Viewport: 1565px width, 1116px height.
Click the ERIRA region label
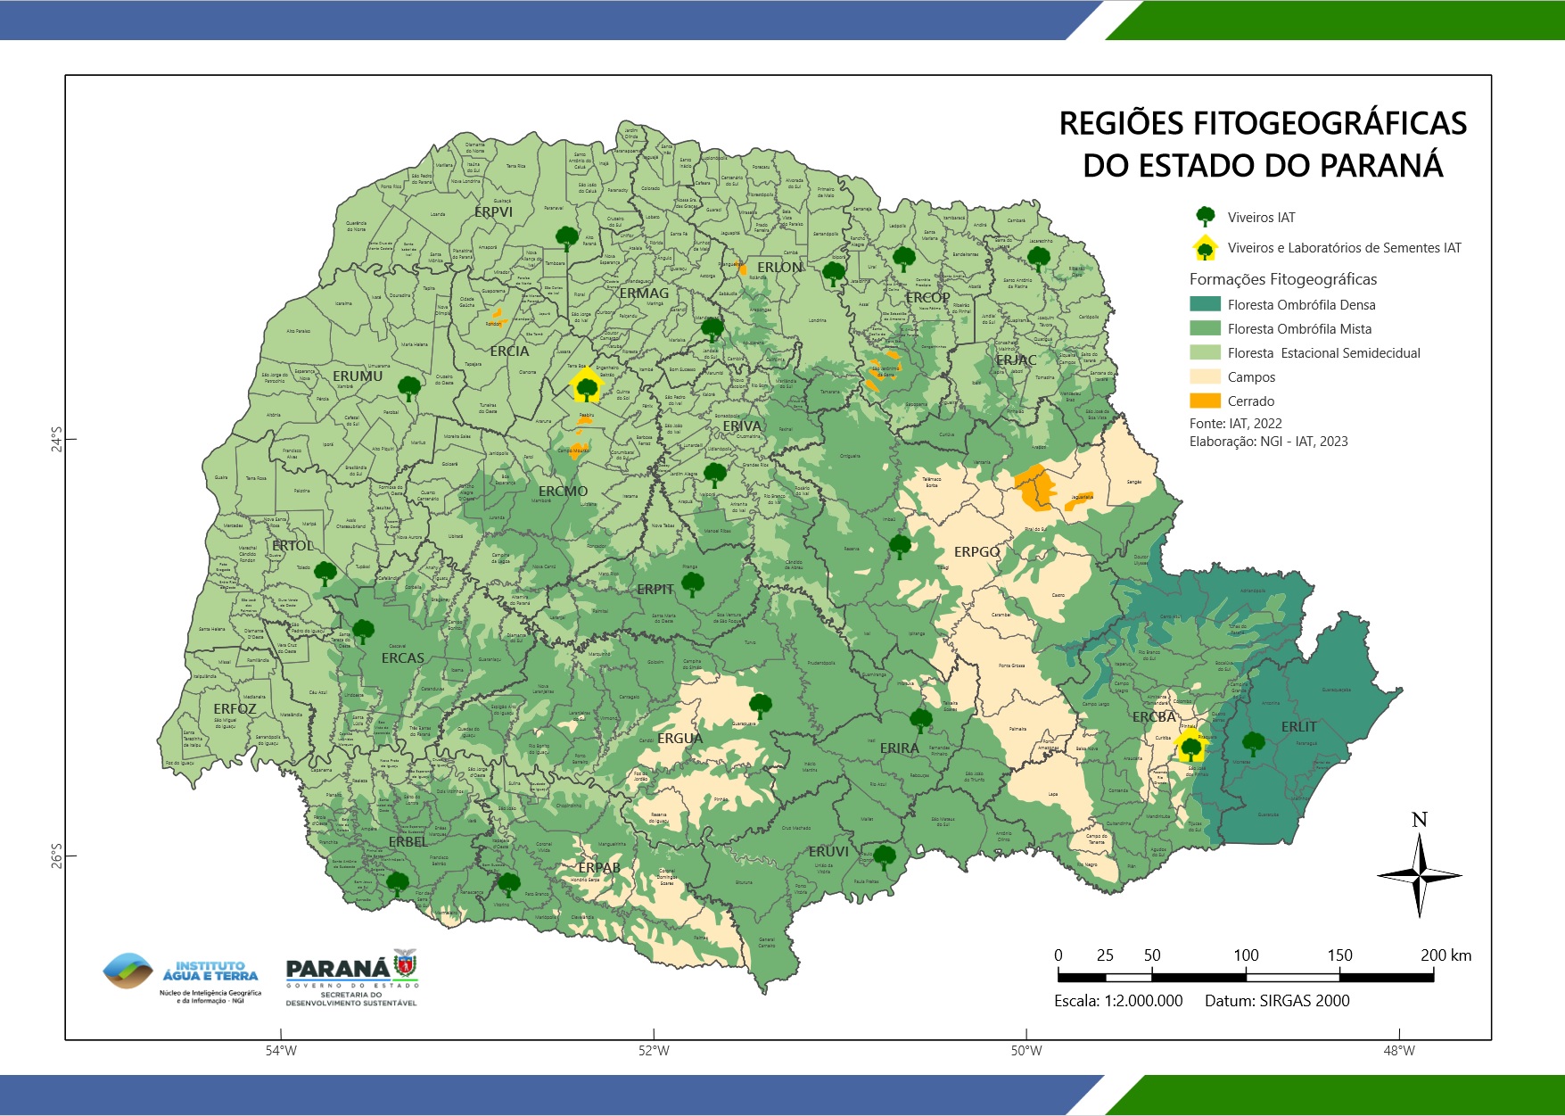pyautogui.click(x=899, y=748)
